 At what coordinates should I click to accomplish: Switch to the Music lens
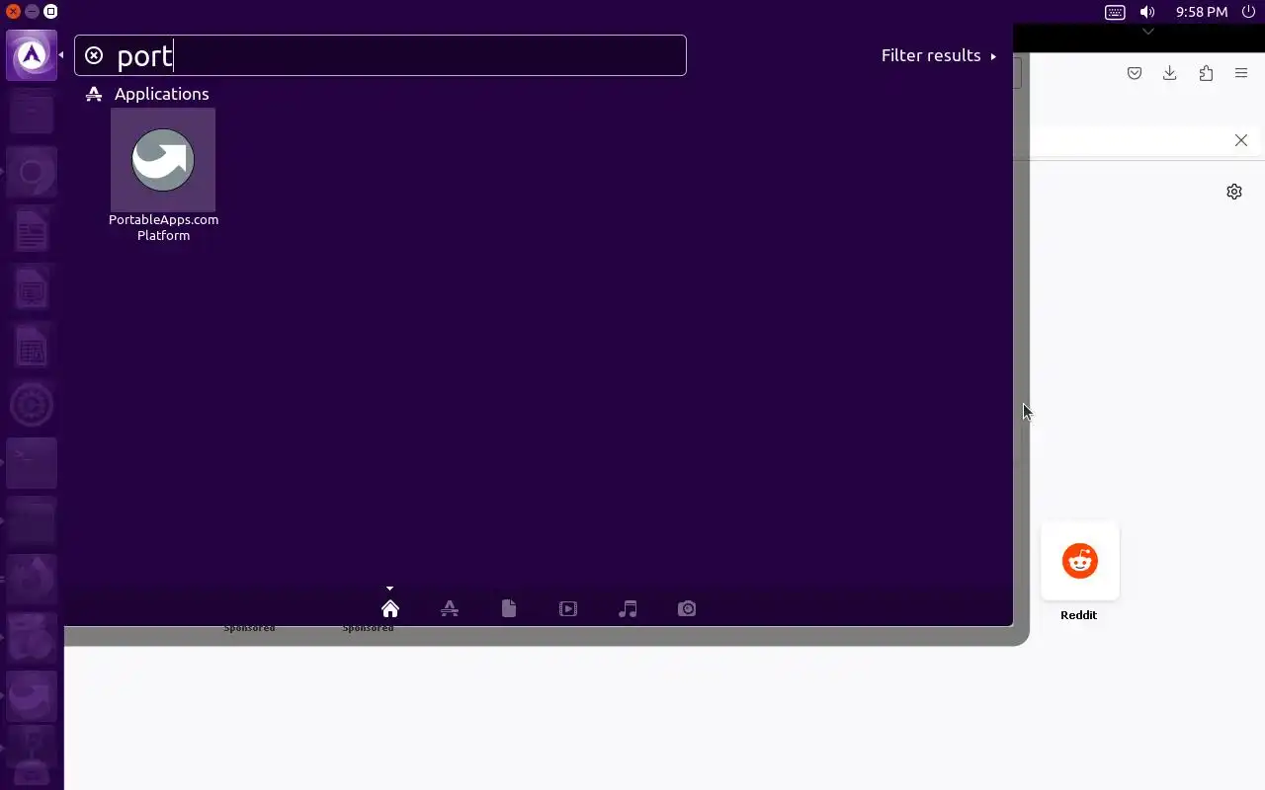(x=628, y=608)
